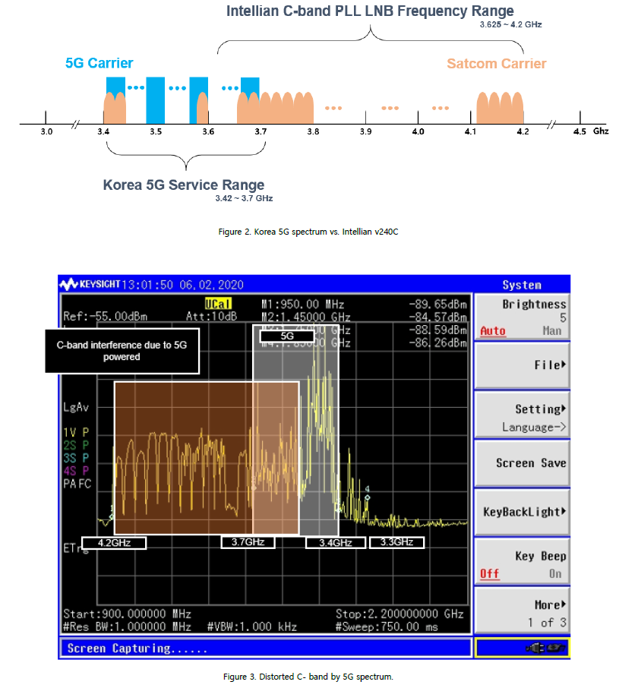The height and width of the screenshot is (688, 619).
Task: Click the Start:900.000000 MHz frequency
Action: click(x=127, y=614)
